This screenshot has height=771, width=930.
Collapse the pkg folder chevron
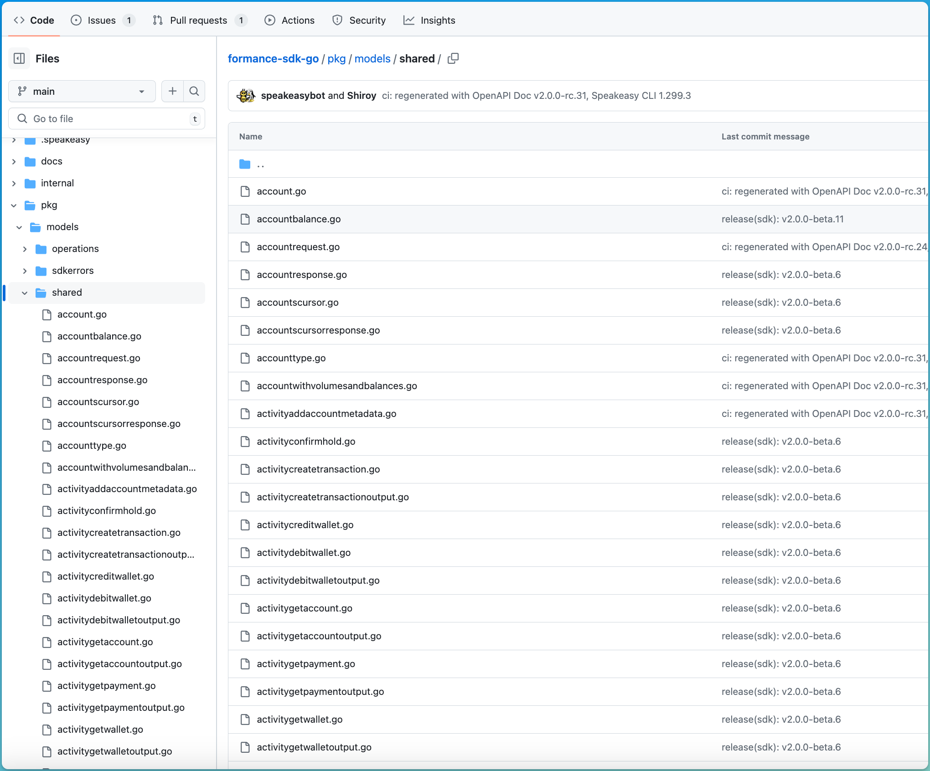(x=14, y=205)
